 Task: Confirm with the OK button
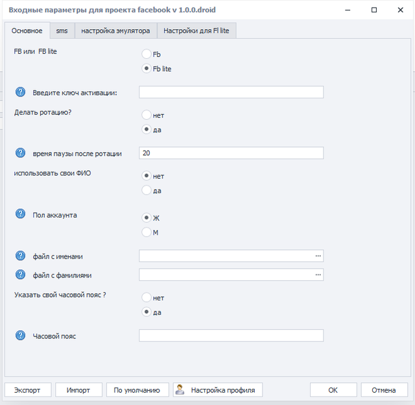coord(333,390)
